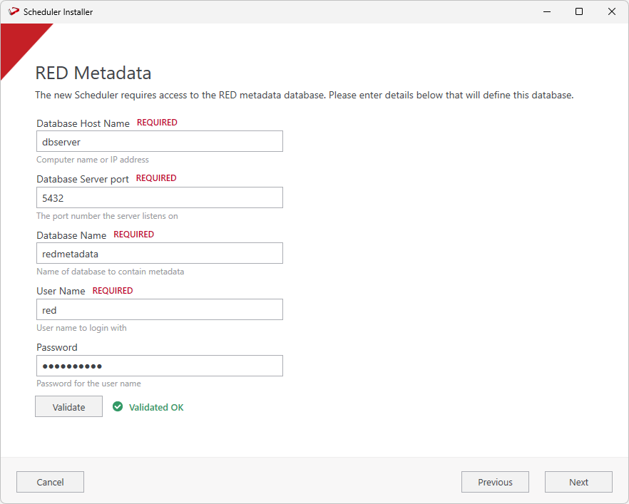Maximize the Scheduler Installer window

pos(579,11)
